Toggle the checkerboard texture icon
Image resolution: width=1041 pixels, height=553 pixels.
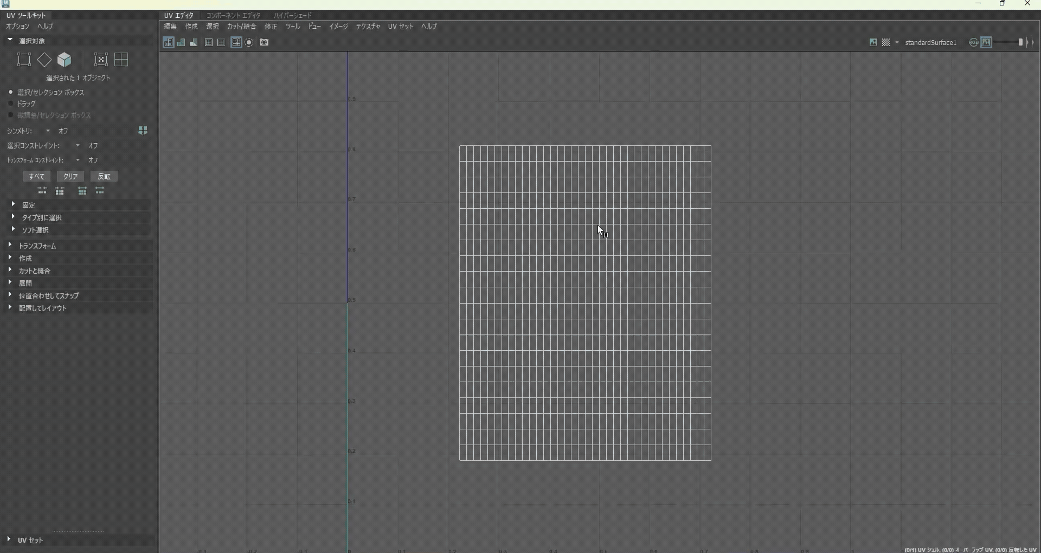tap(886, 42)
